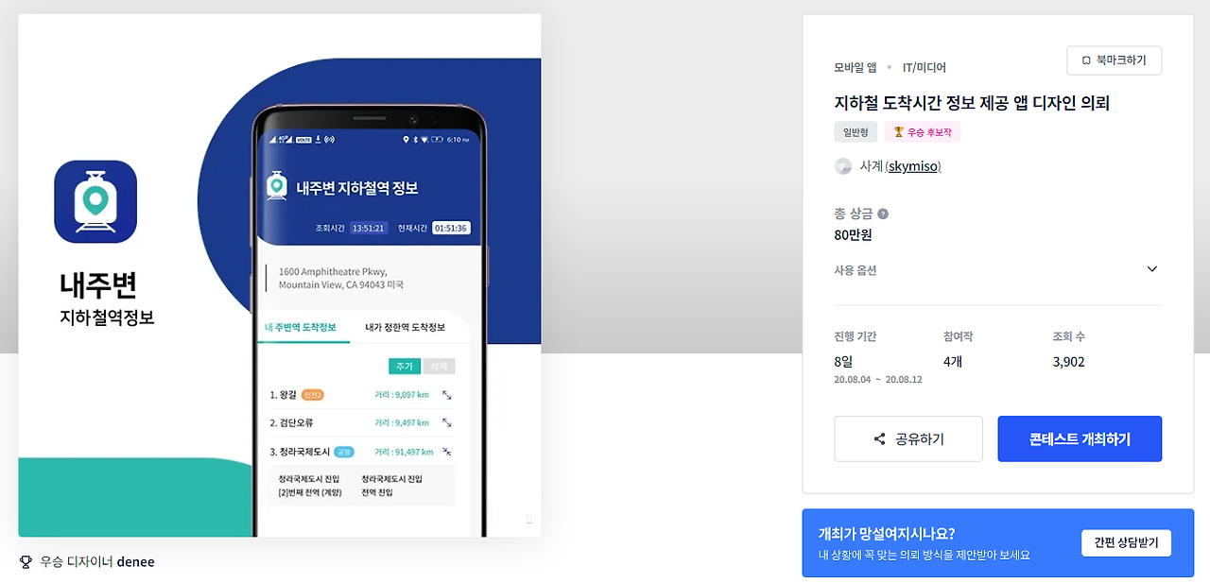The width and height of the screenshot is (1210, 583).
Task: Click the help icon beside 총 상금
Action: coord(883,214)
